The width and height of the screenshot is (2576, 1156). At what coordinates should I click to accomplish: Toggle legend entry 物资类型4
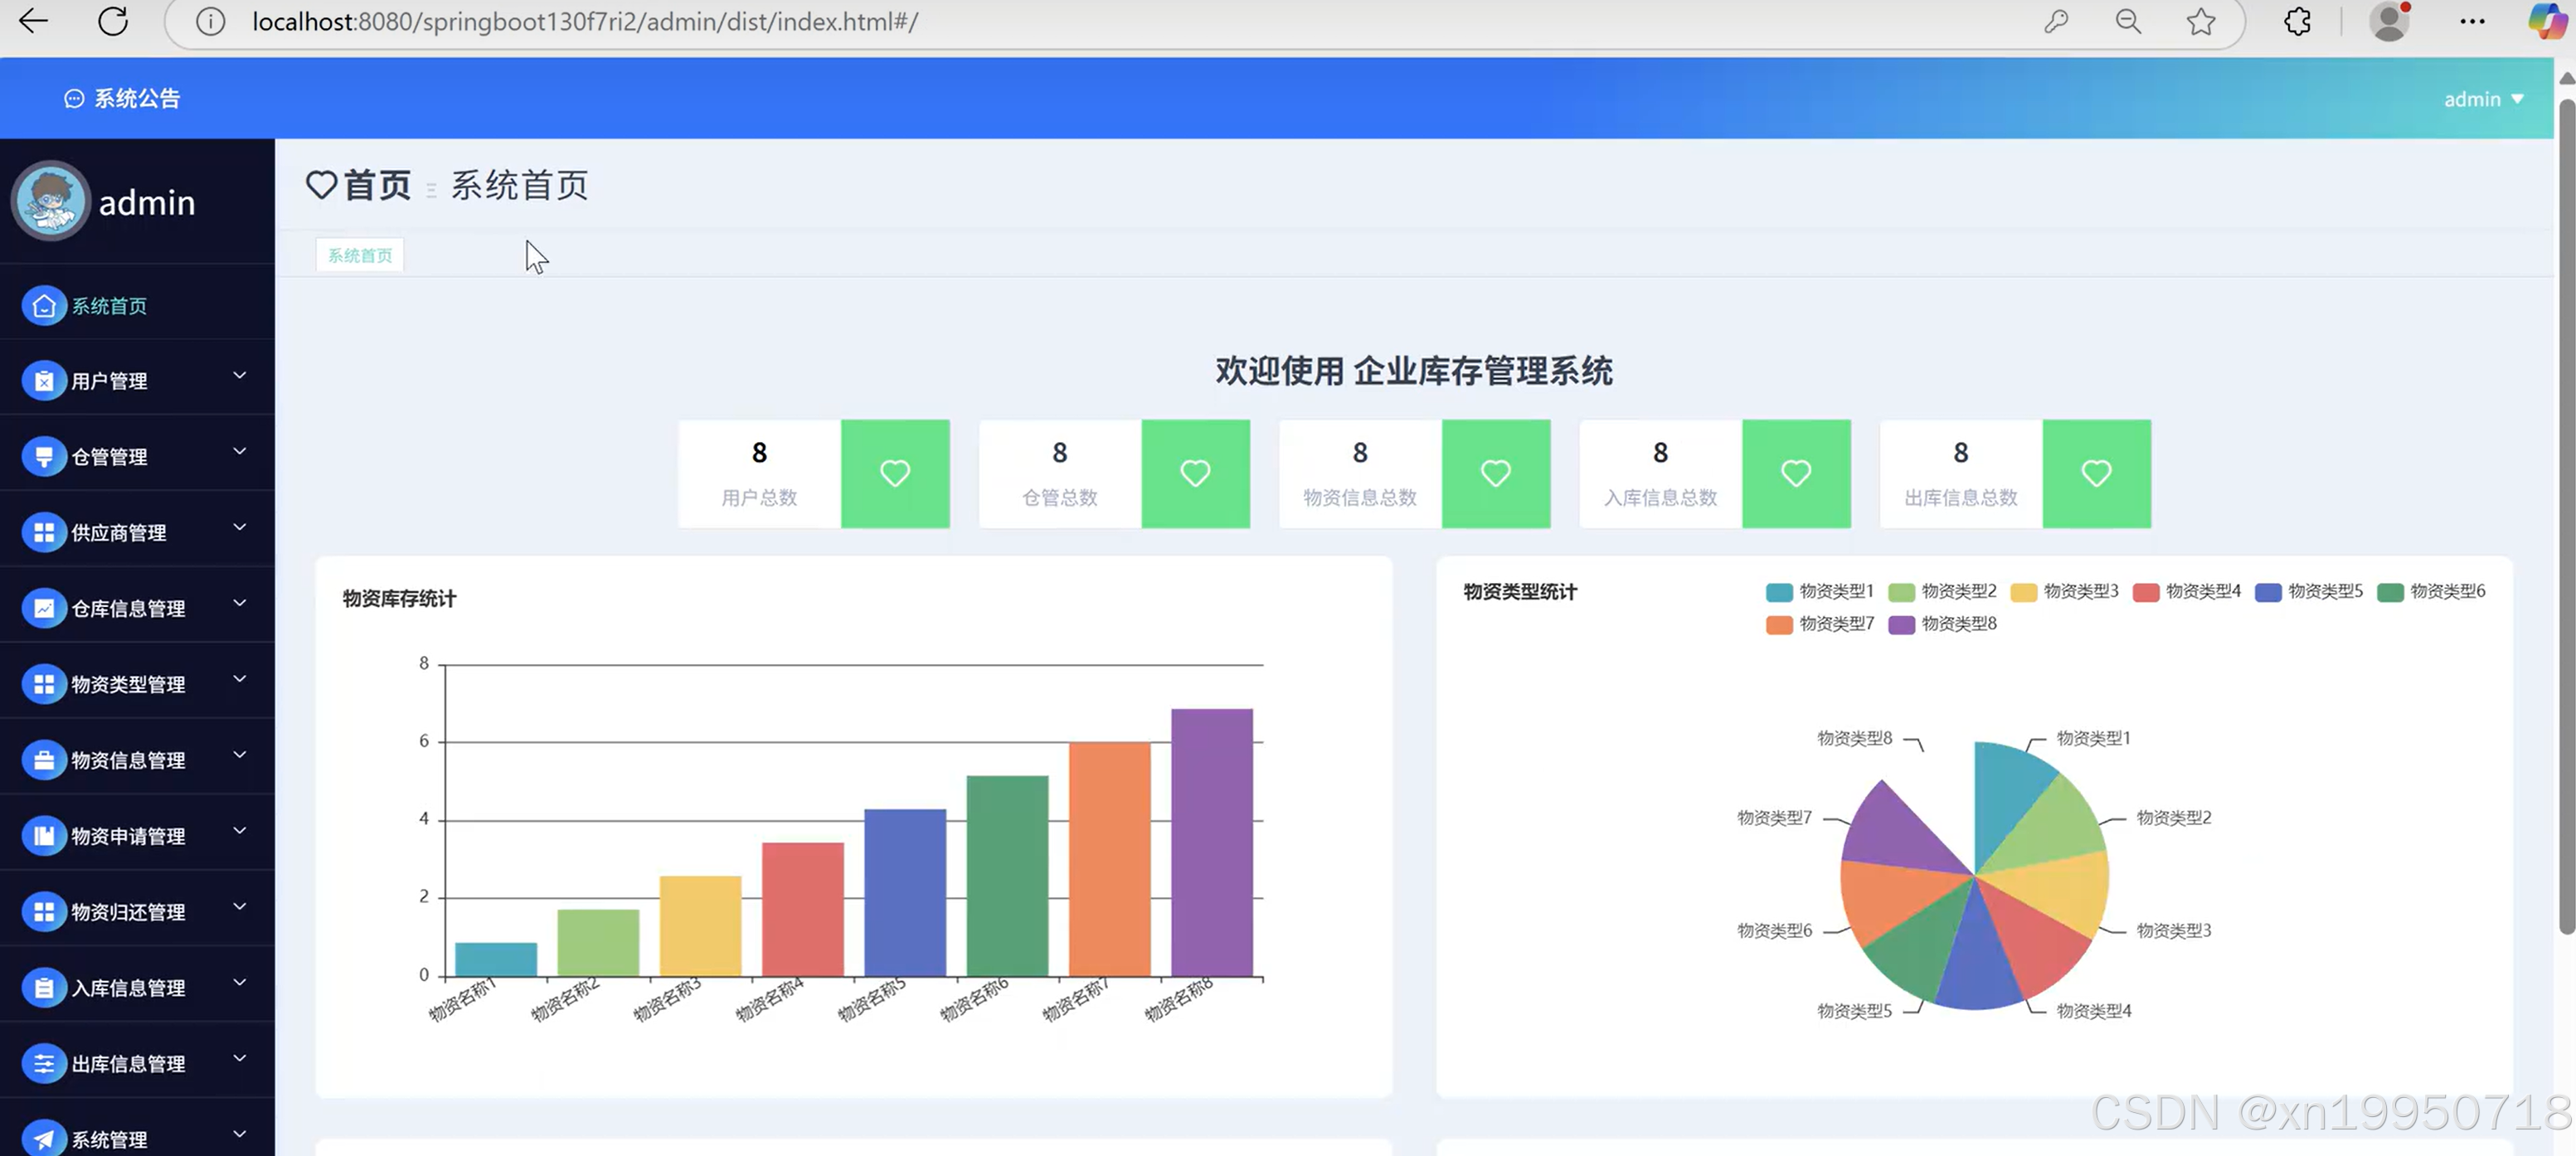pos(2186,591)
